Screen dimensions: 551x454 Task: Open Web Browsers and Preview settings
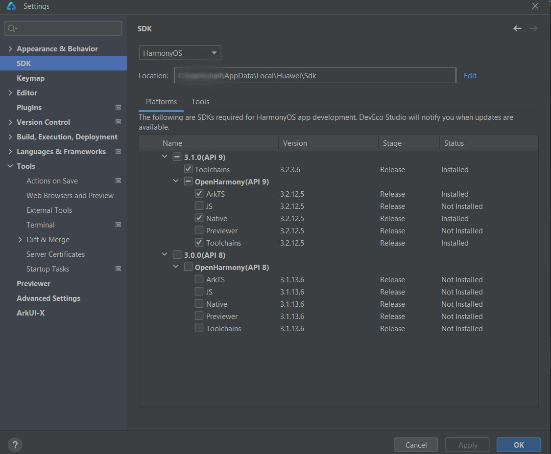click(x=70, y=196)
